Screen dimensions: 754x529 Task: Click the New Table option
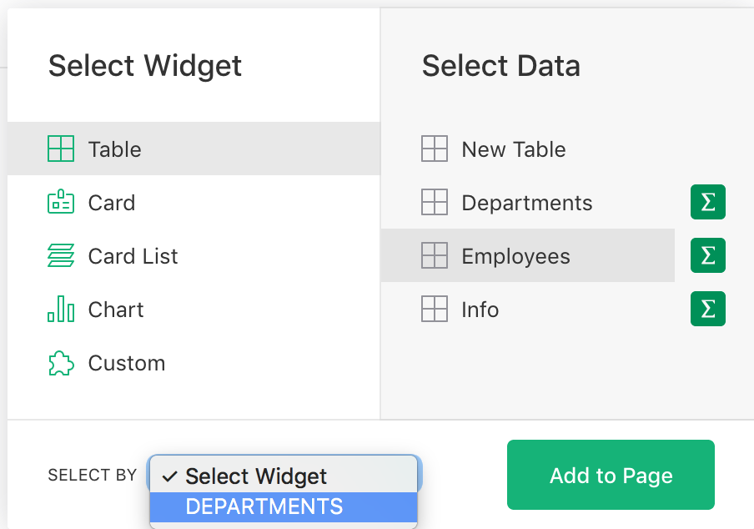pyautogui.click(x=513, y=149)
